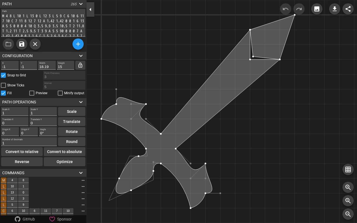Screen dimensions: 357x223
Task: Save the current path
Action: 21,44
